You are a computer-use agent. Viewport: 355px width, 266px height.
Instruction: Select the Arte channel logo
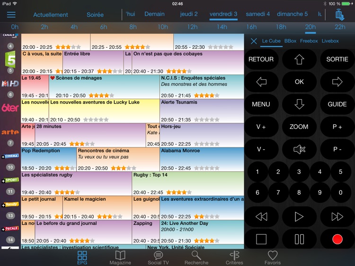(10, 132)
